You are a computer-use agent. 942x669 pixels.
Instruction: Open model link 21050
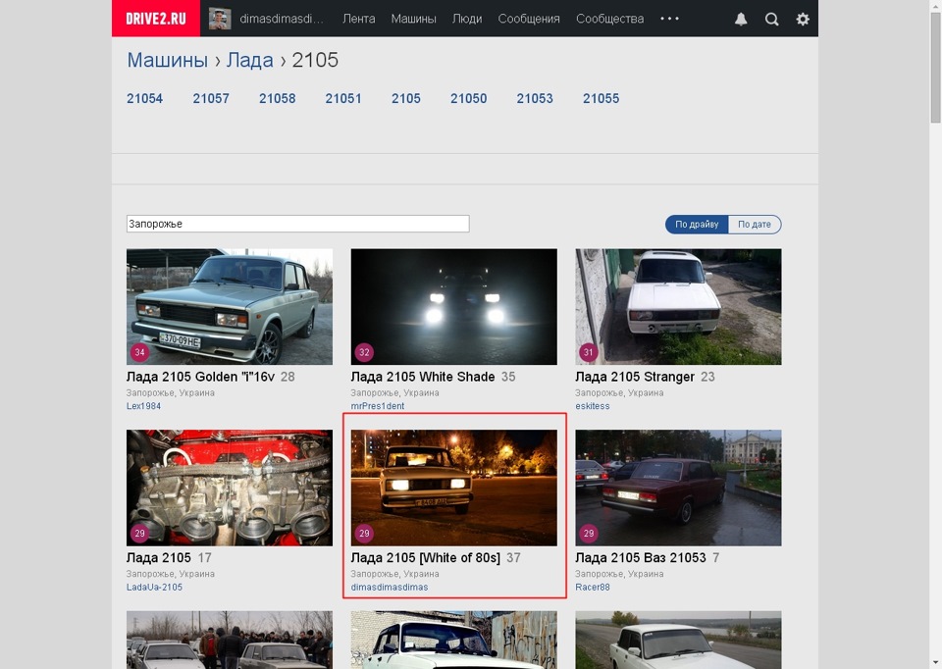(x=469, y=98)
